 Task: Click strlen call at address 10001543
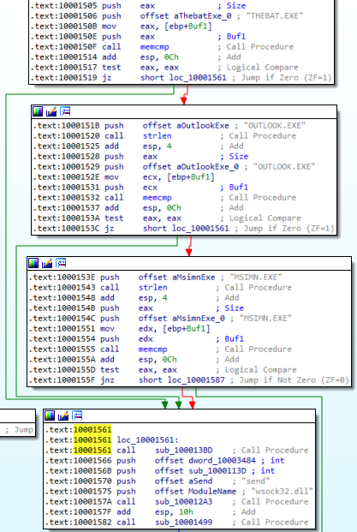tap(152, 287)
